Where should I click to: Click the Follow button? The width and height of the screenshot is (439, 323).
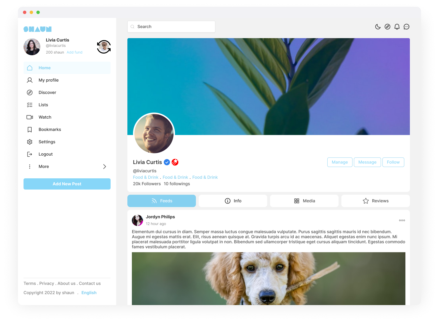click(393, 162)
